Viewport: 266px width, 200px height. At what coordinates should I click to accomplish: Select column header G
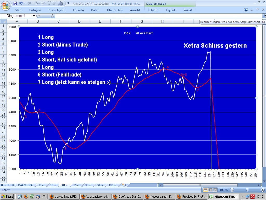tap(142, 21)
